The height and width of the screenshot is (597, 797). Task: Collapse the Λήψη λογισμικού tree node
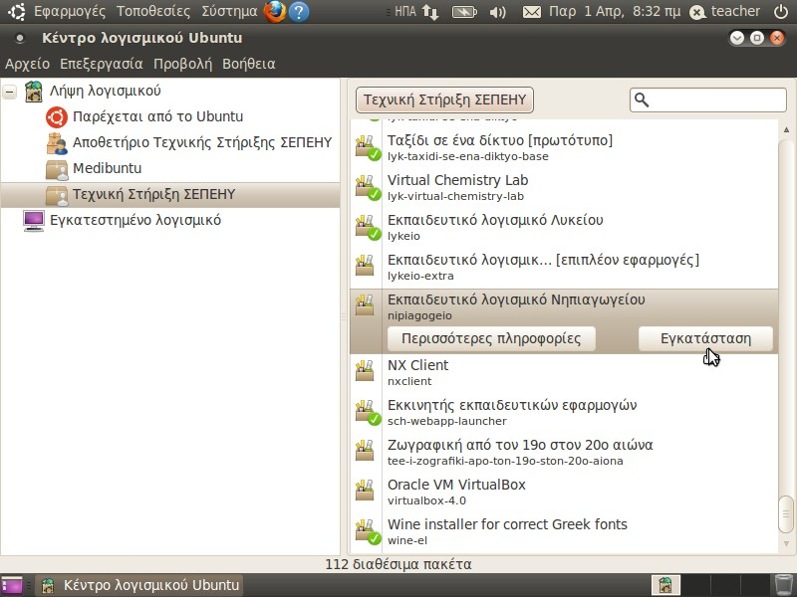[10, 92]
